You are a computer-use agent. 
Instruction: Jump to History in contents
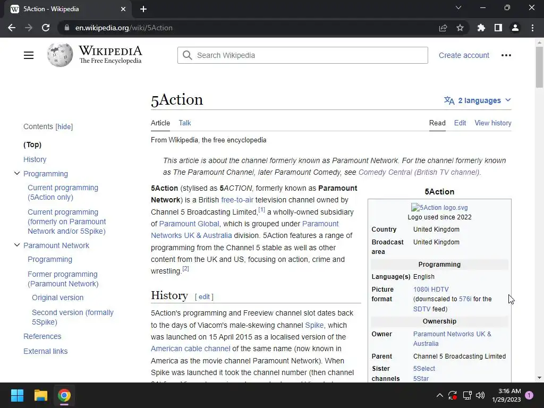(x=35, y=159)
